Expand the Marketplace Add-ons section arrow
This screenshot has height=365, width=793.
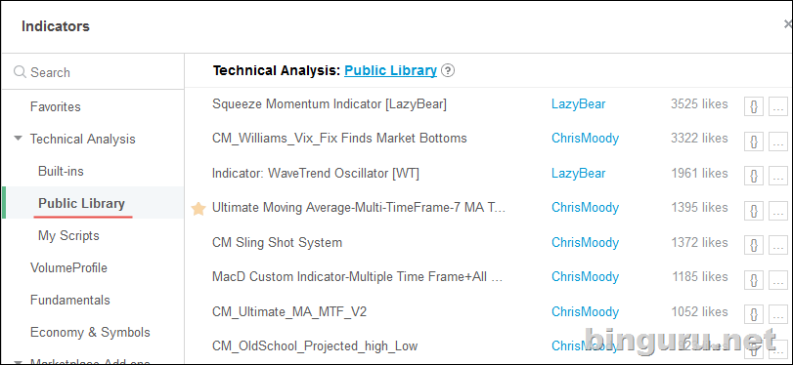coord(19,362)
